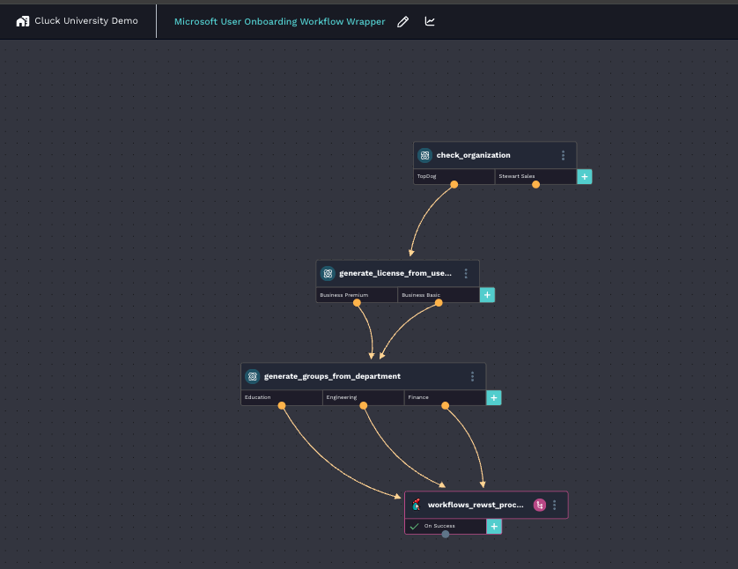Image resolution: width=738 pixels, height=569 pixels.
Task: Add a transition to generate_groups_from_department with plus
Action: point(494,397)
